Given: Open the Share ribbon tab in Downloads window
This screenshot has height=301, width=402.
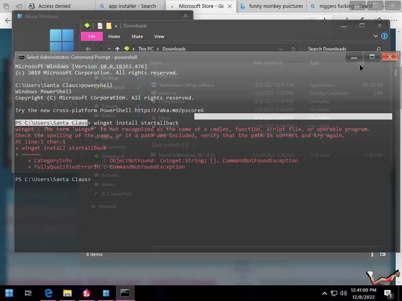Looking at the screenshot, I should (x=137, y=36).
